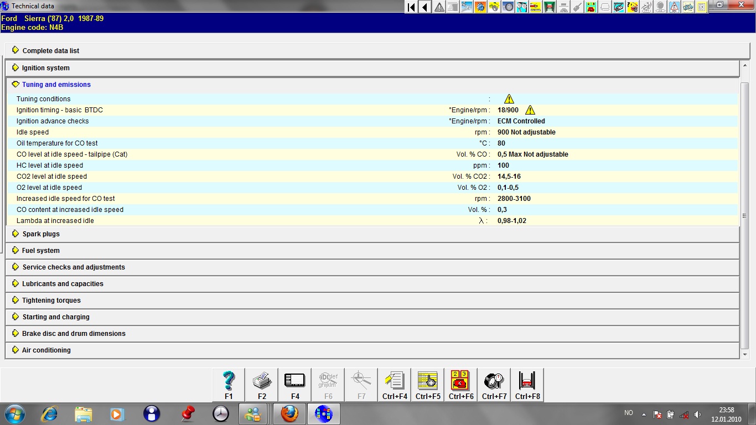
Task: Open the F4 screen view button
Action: [x=295, y=385]
